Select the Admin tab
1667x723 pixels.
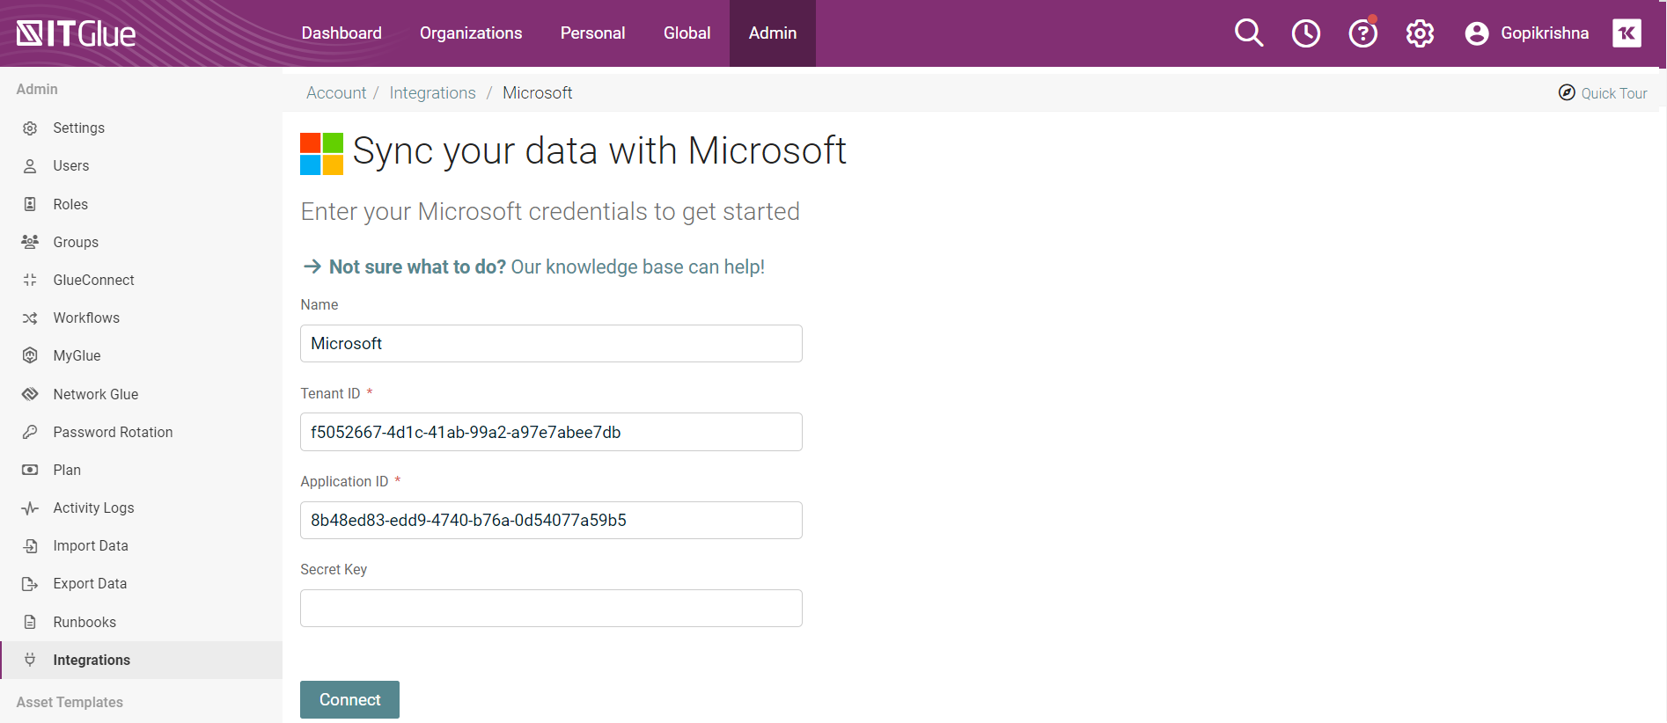point(773,33)
